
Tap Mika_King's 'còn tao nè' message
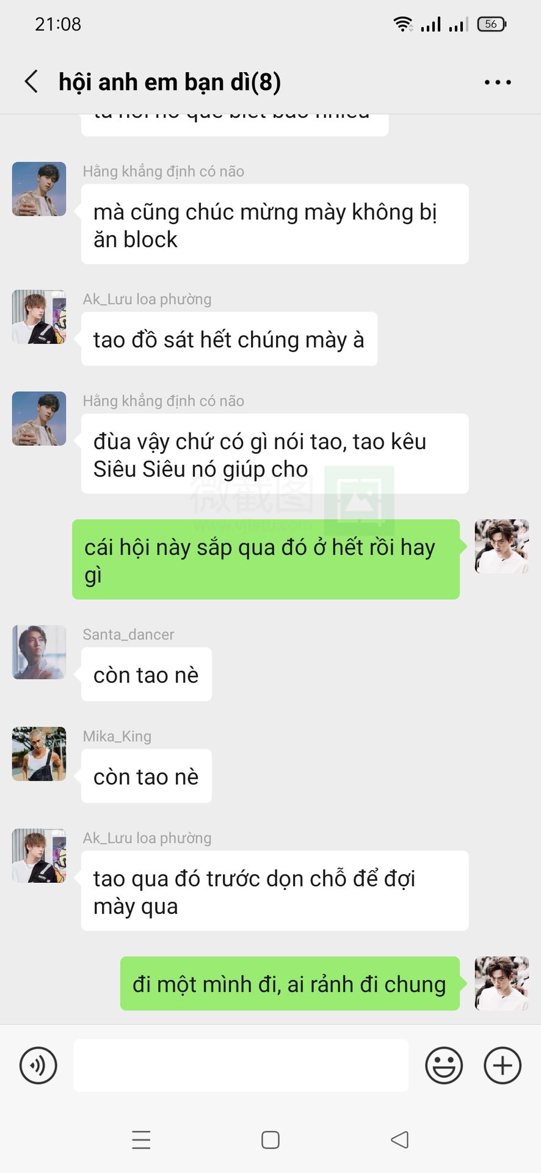tap(147, 776)
